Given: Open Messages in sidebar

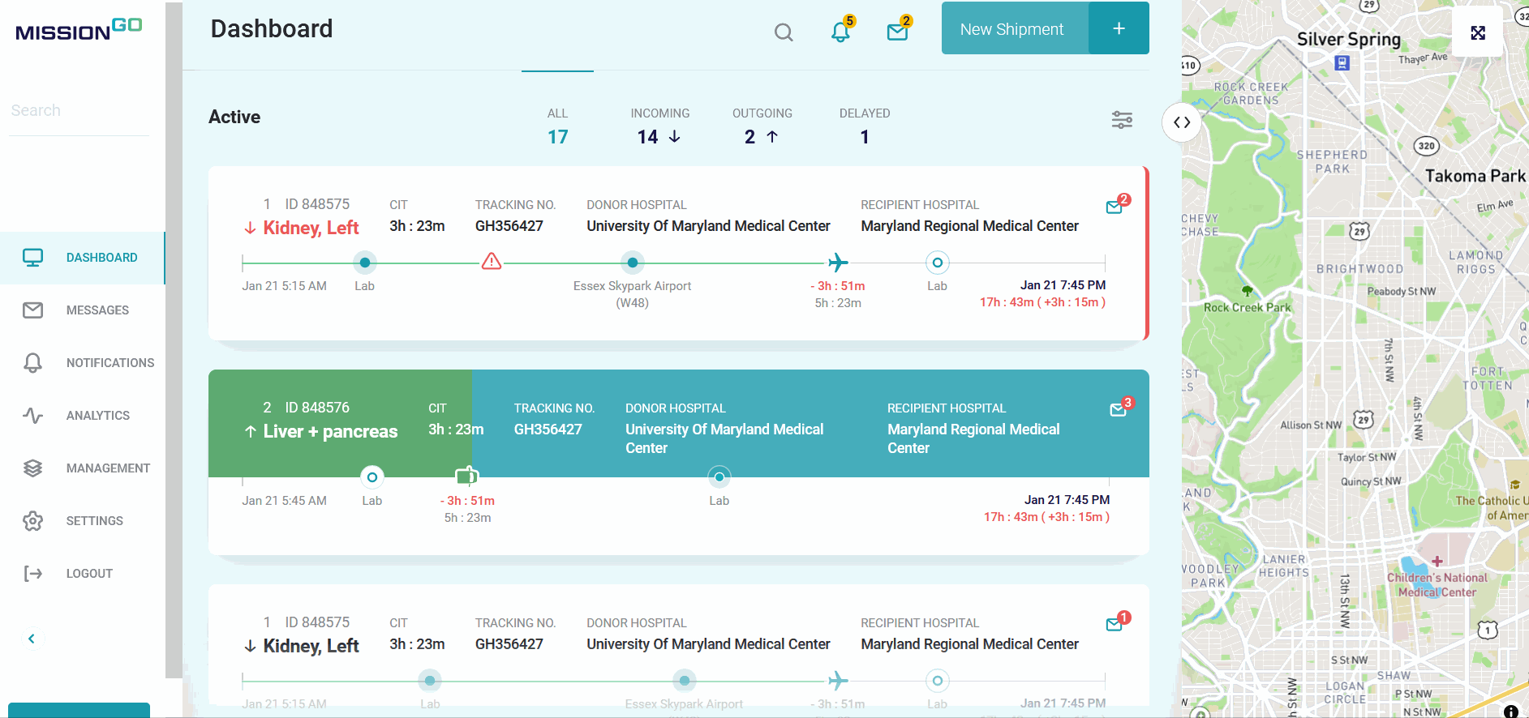Looking at the screenshot, I should click(82, 310).
